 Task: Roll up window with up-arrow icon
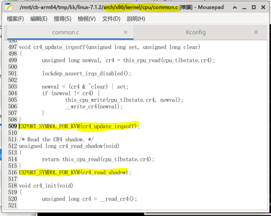click(x=235, y=7)
